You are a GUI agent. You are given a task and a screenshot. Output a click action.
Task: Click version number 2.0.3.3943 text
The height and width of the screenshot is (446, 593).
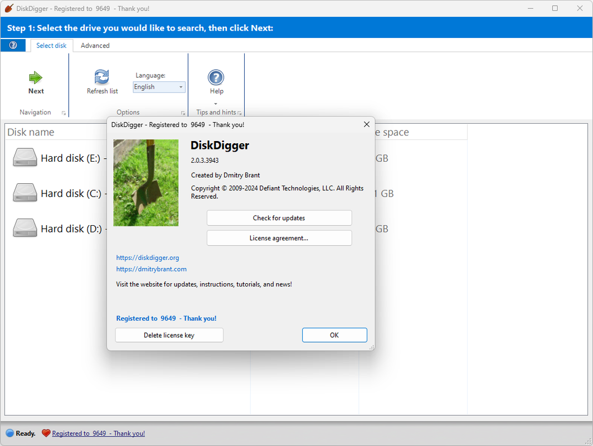click(x=205, y=161)
